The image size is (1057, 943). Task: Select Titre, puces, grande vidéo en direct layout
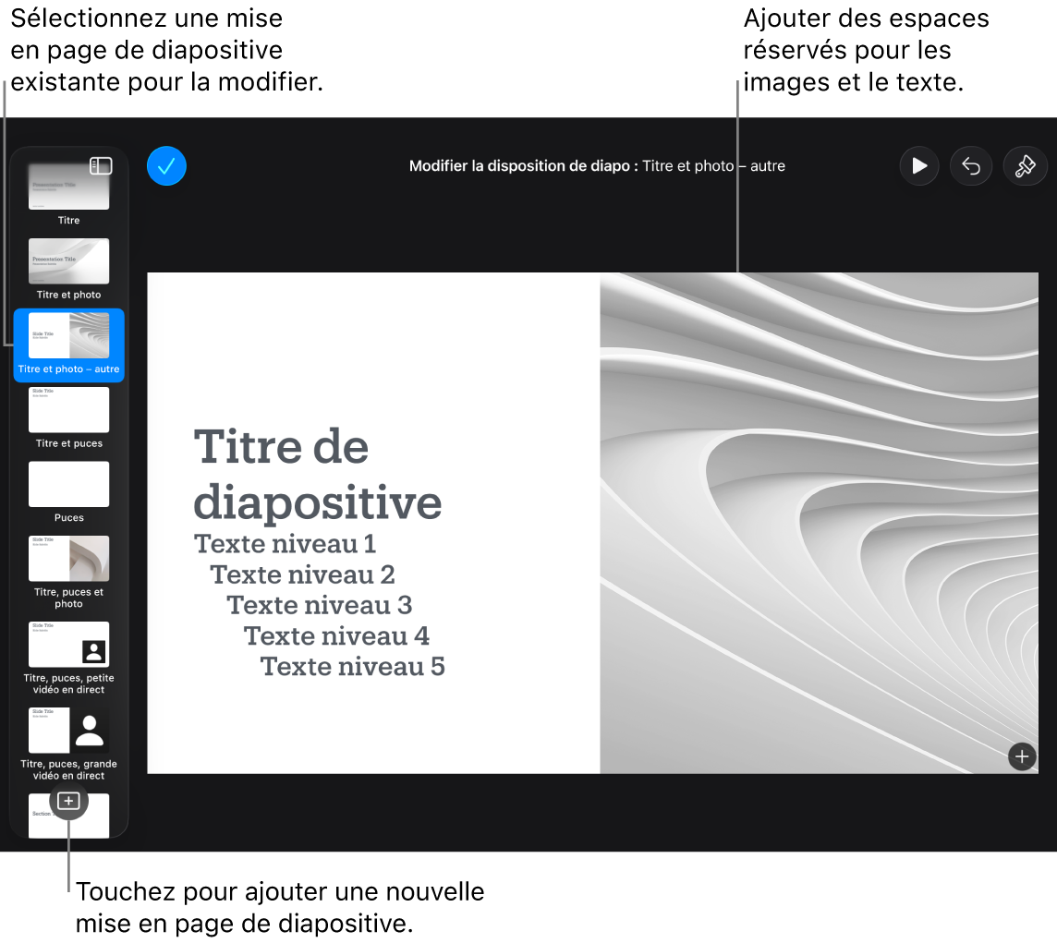68,730
